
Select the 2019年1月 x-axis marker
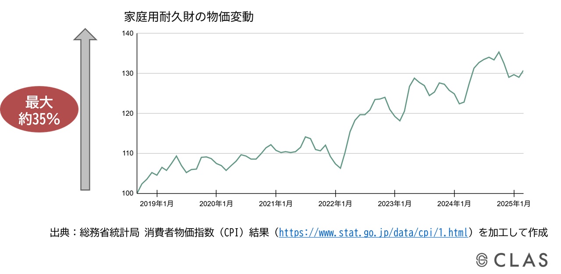click(x=157, y=204)
